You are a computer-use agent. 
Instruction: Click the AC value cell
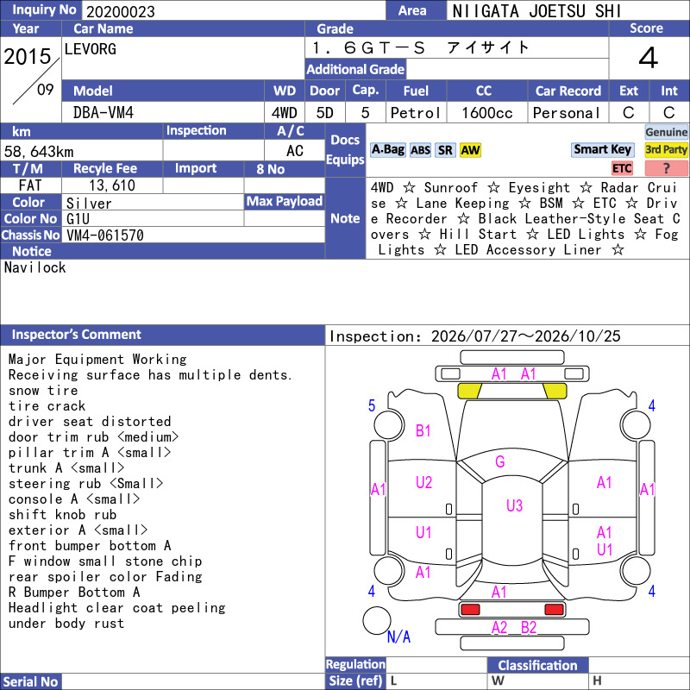tap(294, 151)
